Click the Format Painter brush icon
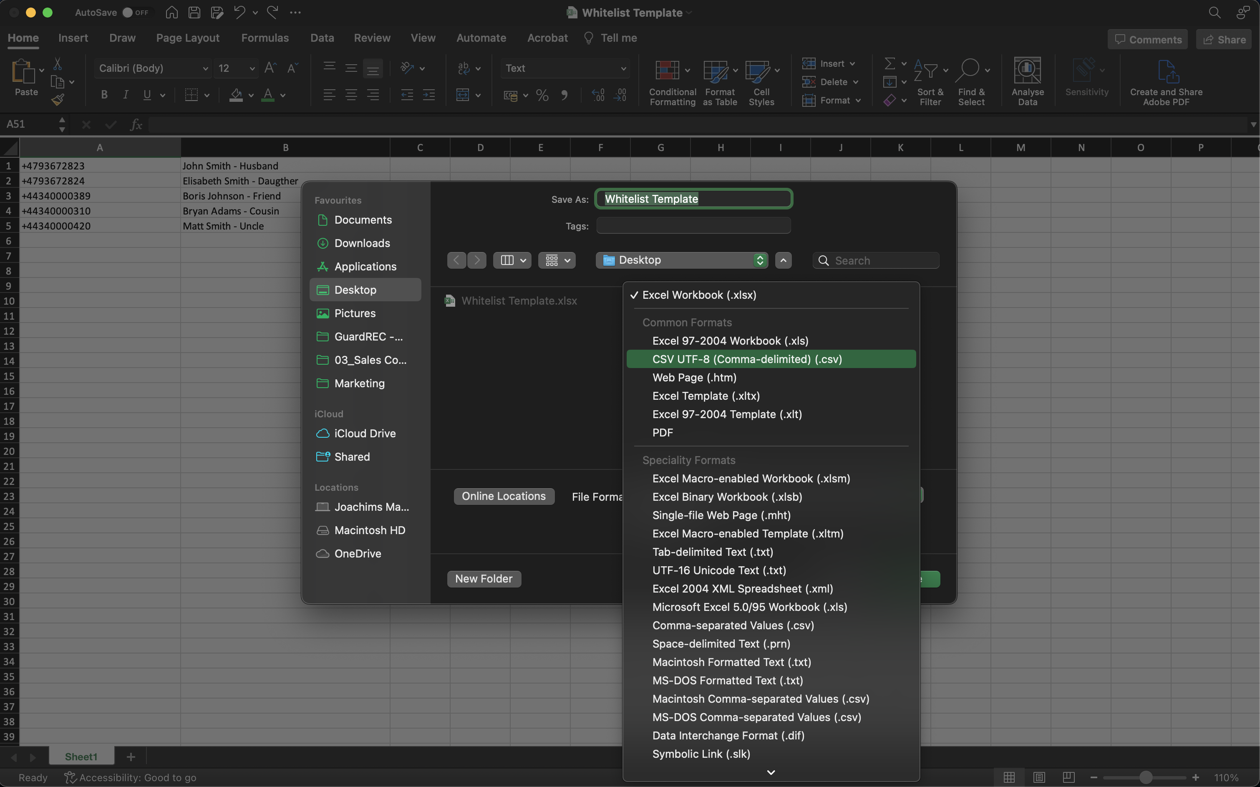This screenshot has width=1260, height=787. [x=58, y=99]
